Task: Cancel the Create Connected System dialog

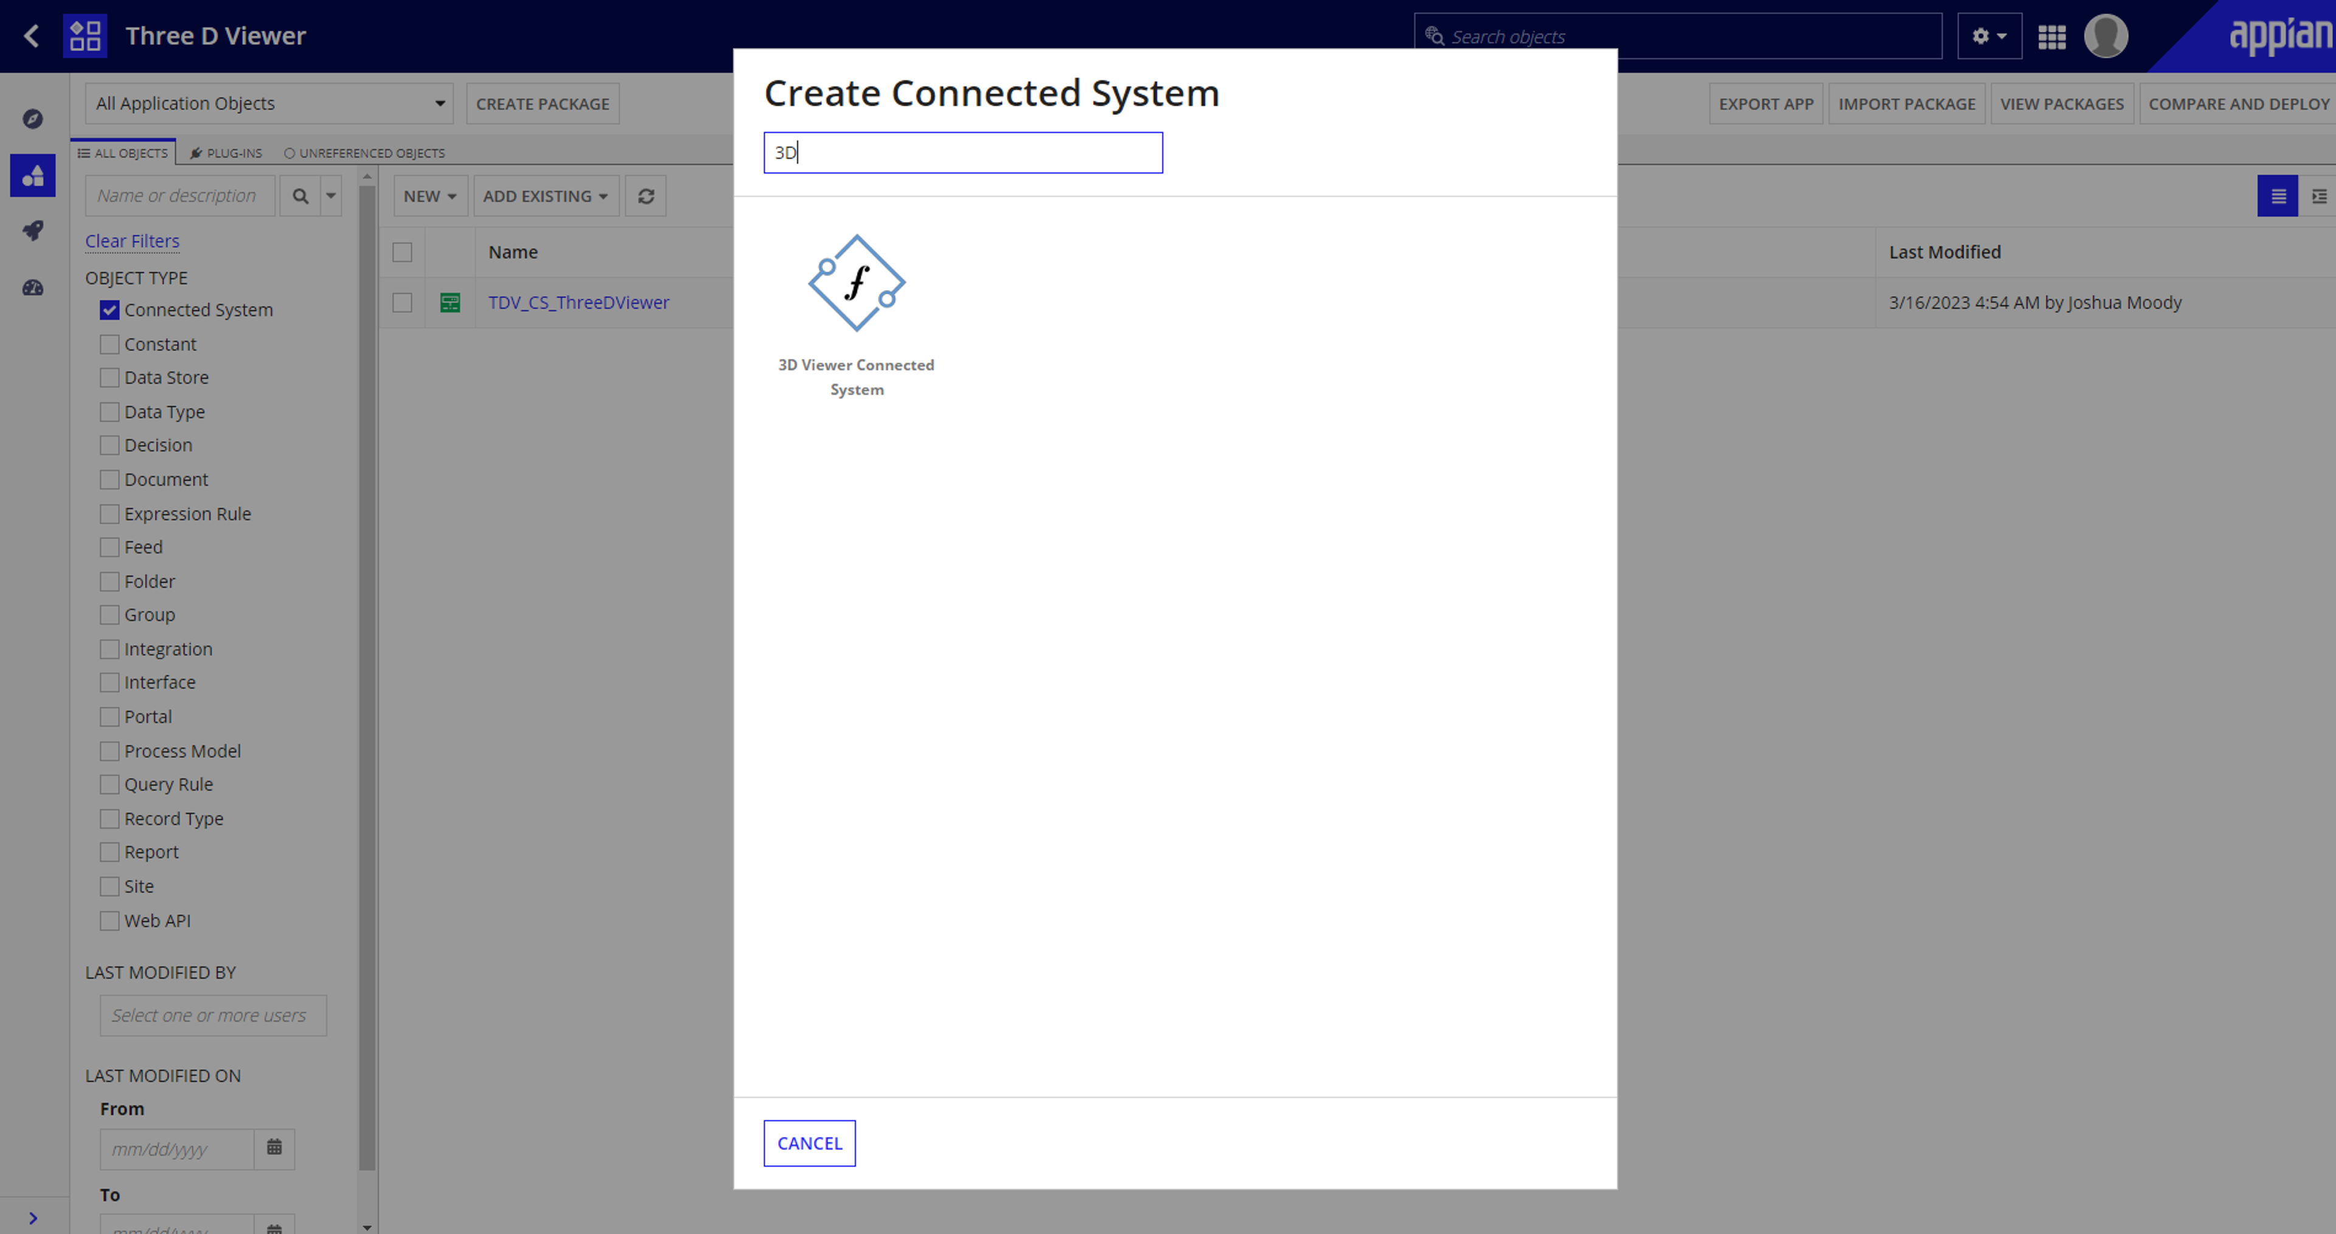Action: [x=809, y=1142]
